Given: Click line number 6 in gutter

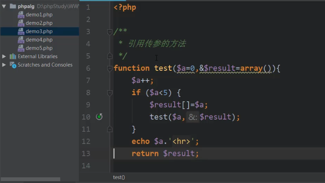Looking at the screenshot, I should (x=88, y=68).
